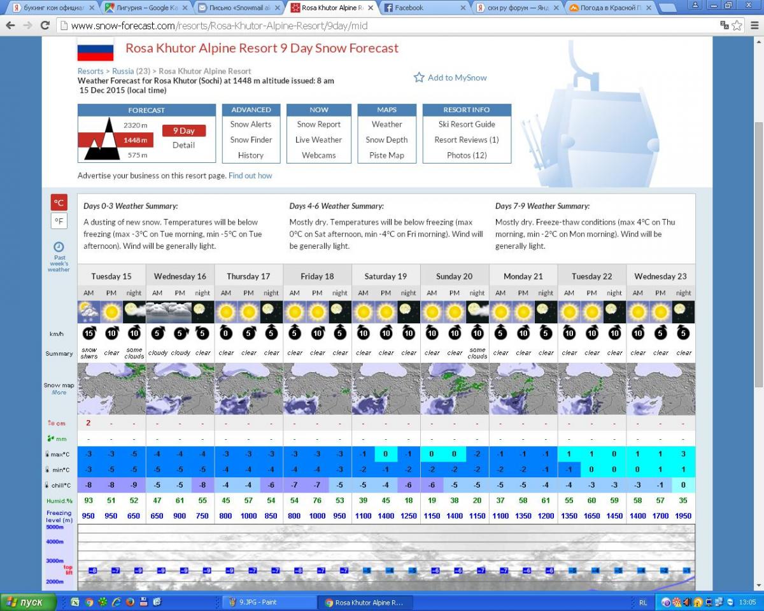Click the Tuesday 15 night some-clouds icon
Screen dimensions: 764x611
[x=134, y=312]
